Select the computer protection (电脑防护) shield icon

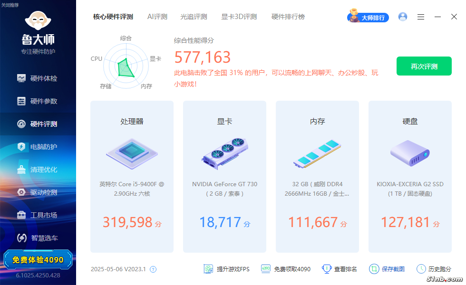click(21, 147)
